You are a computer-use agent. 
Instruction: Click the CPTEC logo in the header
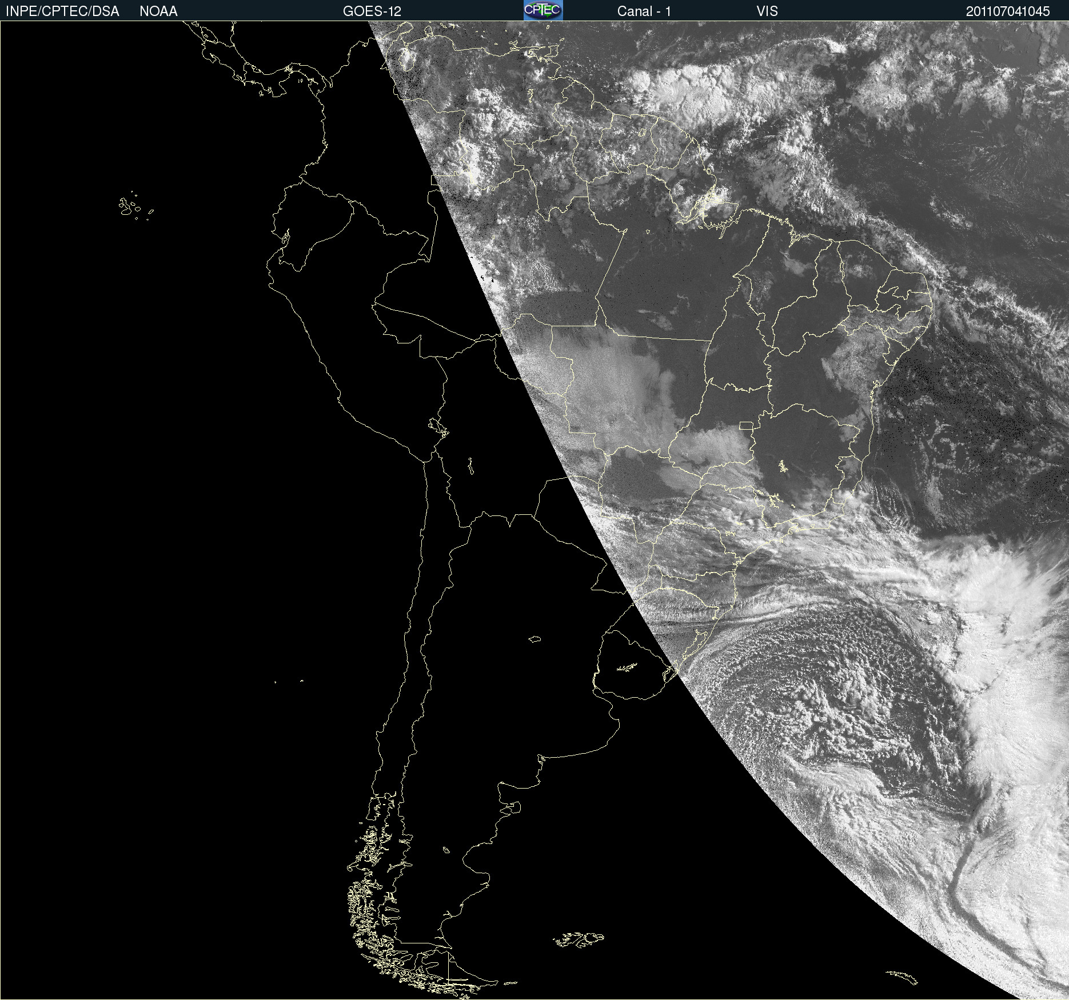point(543,10)
